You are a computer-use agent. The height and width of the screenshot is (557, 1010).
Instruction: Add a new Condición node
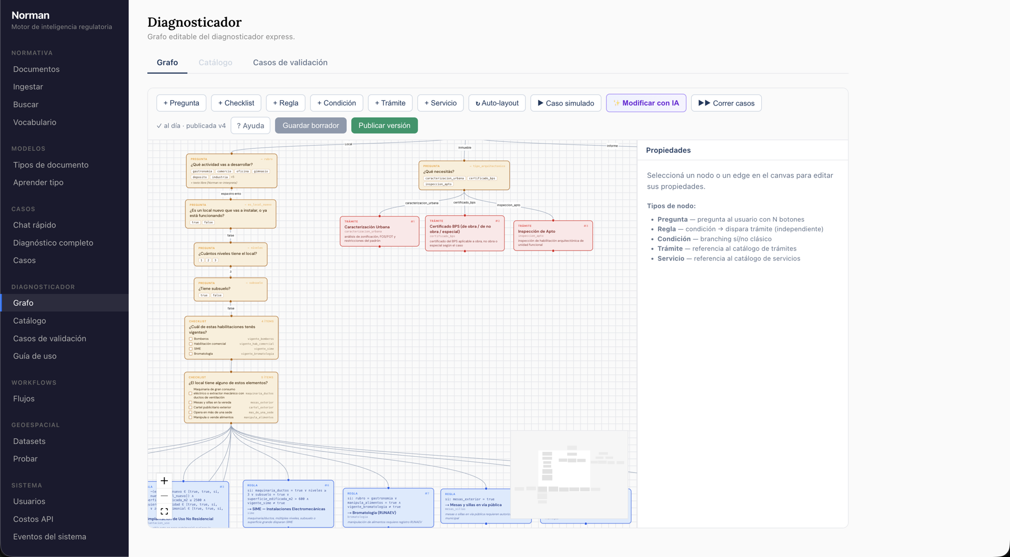(x=337, y=103)
